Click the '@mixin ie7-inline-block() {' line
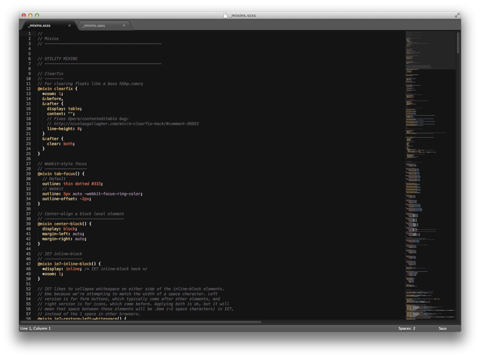This screenshot has width=480, height=358. click(x=69, y=264)
